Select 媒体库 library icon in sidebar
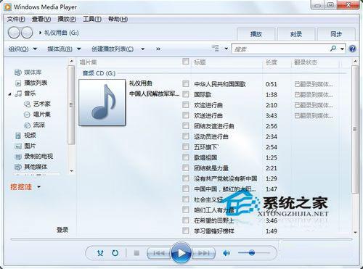The image size is (363, 269). click(x=18, y=73)
